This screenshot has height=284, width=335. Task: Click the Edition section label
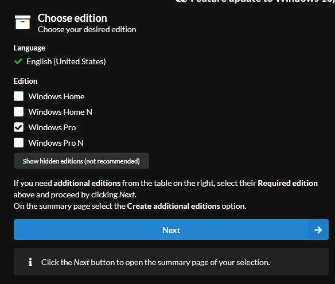(25, 81)
